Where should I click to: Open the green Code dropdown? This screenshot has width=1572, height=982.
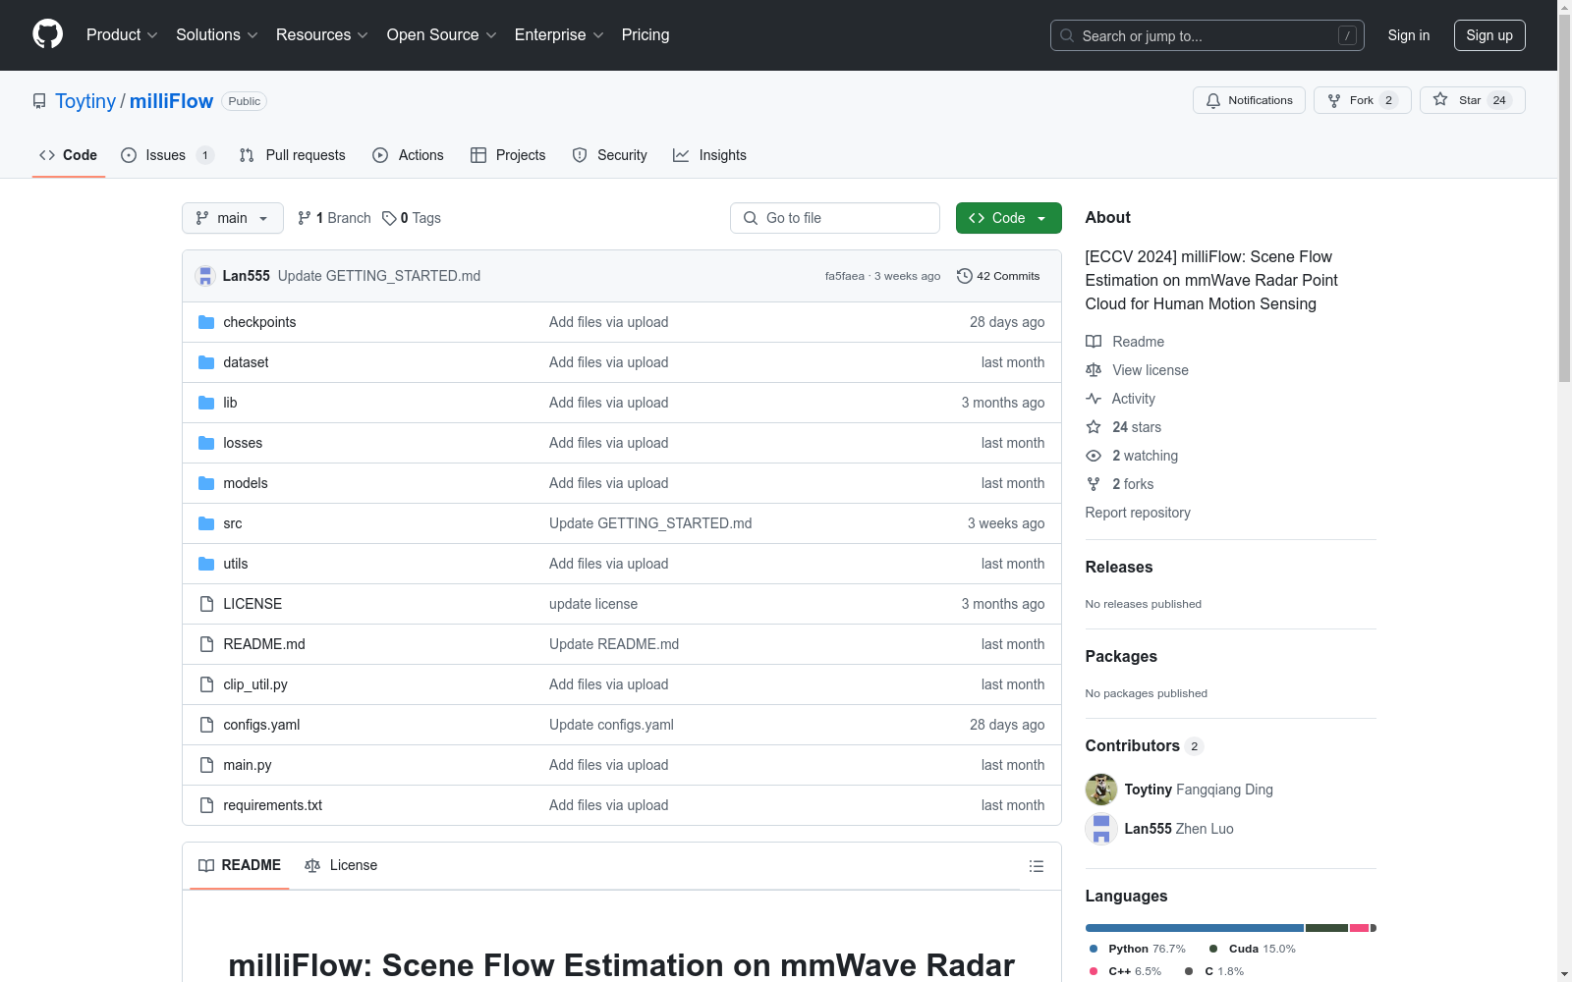point(1008,218)
